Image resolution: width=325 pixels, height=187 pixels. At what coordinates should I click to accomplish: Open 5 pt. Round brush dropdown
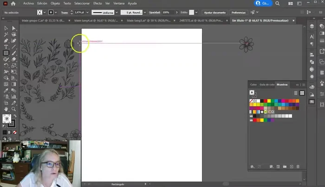pyautogui.click(x=145, y=12)
